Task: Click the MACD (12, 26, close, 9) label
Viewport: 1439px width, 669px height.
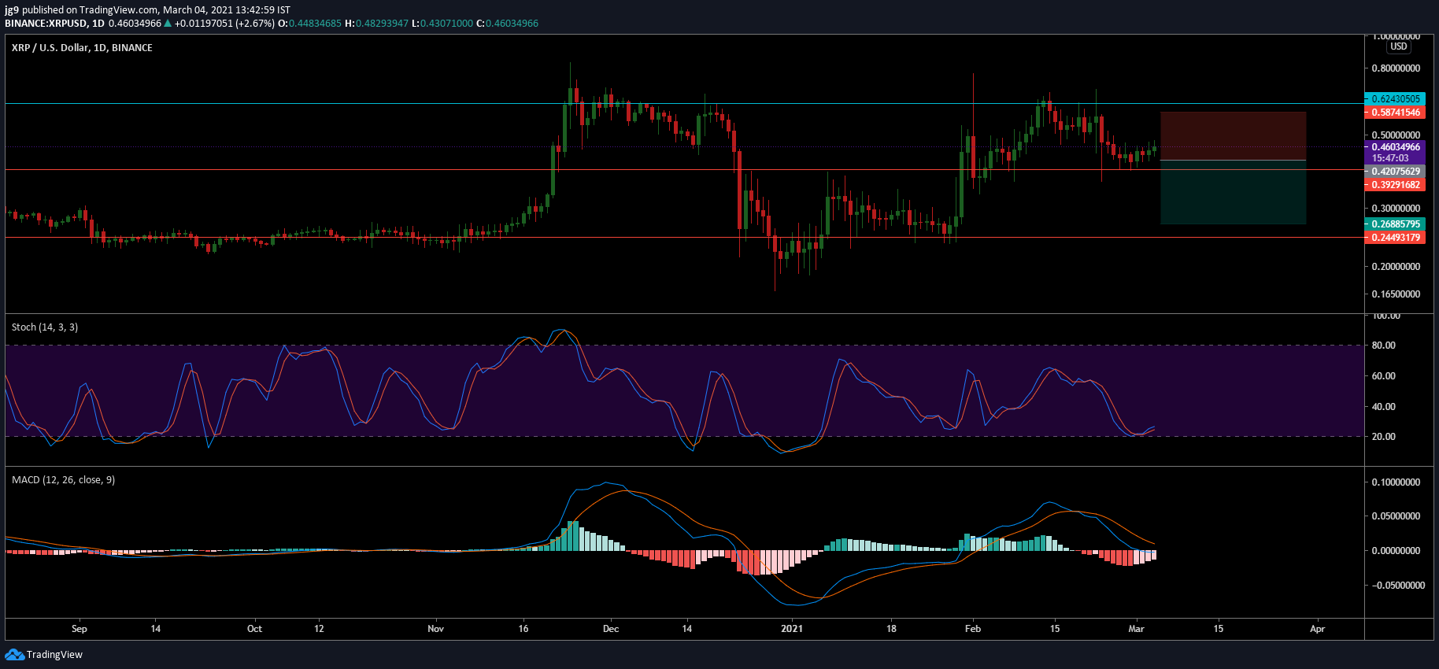Action: pyautogui.click(x=63, y=480)
